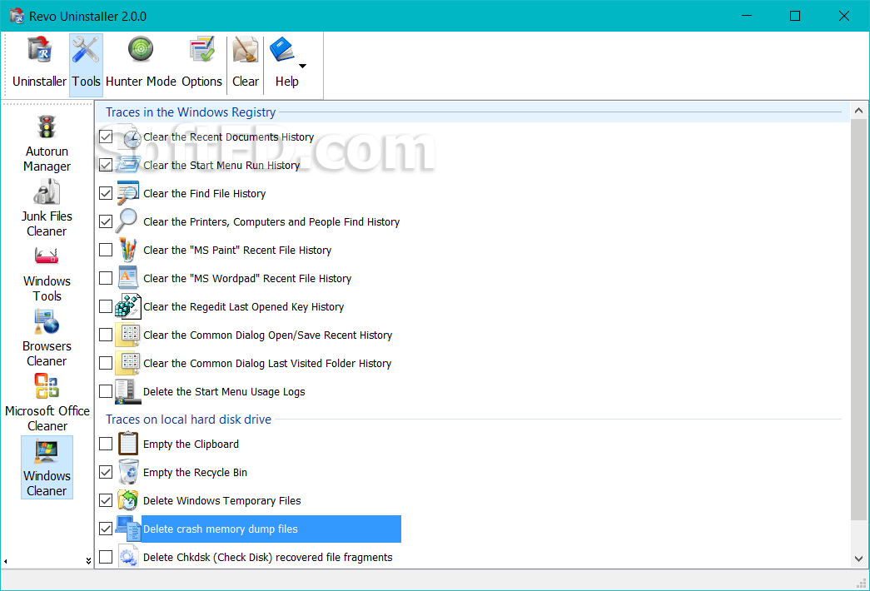Click the Windows Temporary Files icon
870x591 pixels.
tap(128, 500)
